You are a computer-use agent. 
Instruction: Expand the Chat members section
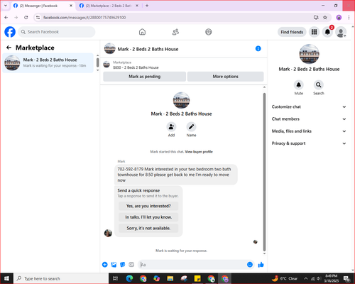click(x=309, y=119)
